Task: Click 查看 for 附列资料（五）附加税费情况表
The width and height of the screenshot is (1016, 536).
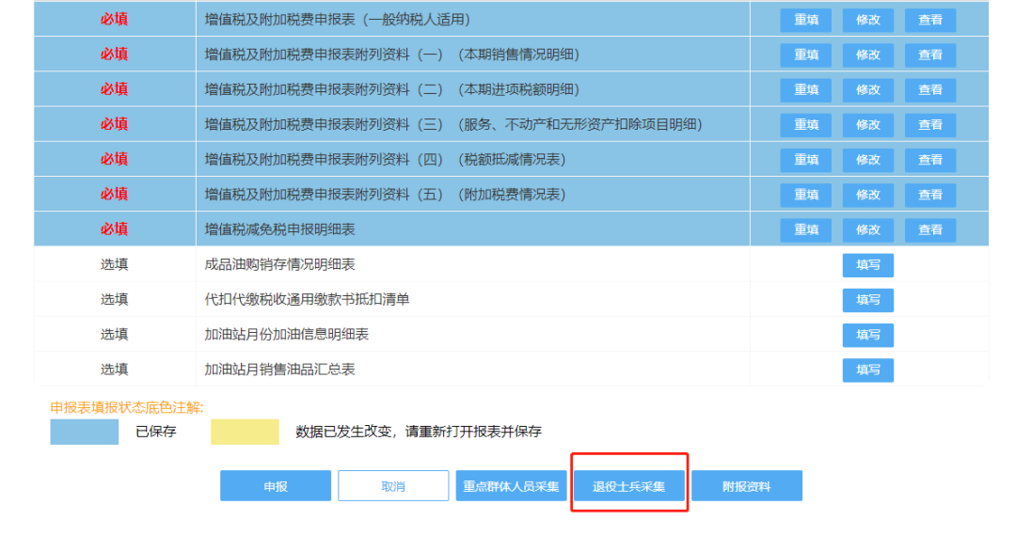Action: point(929,195)
